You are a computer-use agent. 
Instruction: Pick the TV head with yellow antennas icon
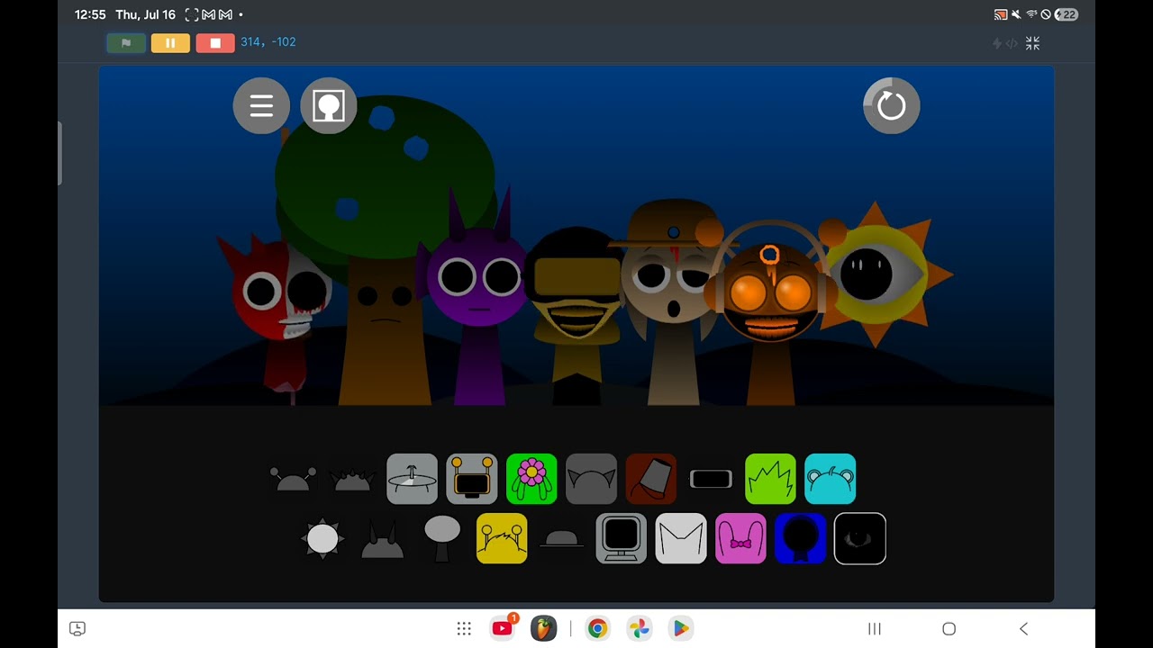point(472,479)
